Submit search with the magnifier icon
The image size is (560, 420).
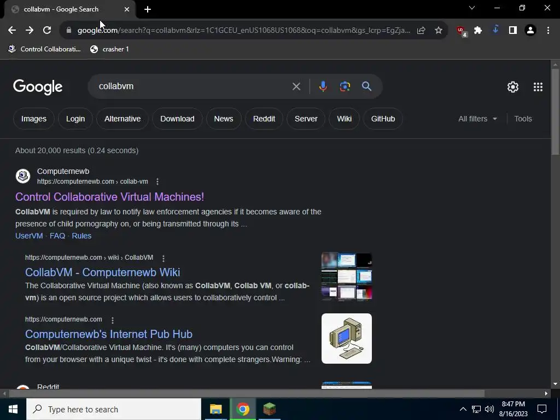[366, 86]
